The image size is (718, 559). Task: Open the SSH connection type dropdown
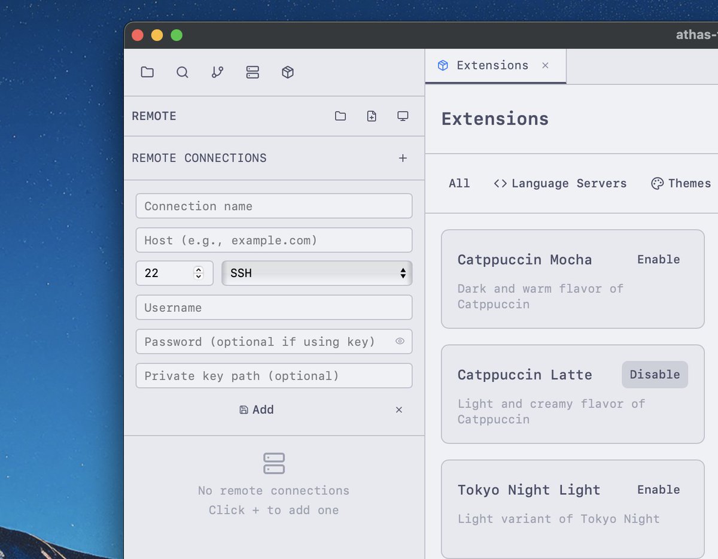point(317,273)
